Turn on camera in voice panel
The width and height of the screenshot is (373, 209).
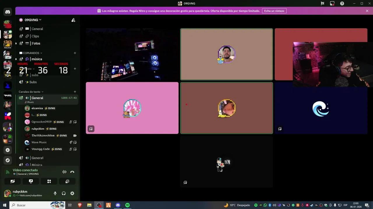click(13, 181)
